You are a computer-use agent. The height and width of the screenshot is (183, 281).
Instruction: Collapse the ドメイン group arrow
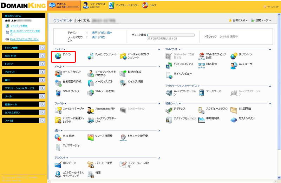coord(159,49)
